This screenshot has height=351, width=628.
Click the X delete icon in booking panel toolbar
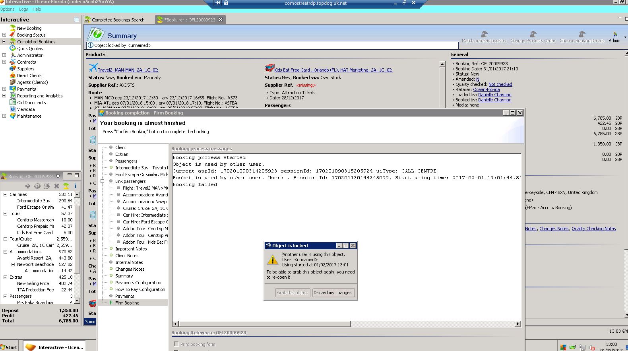coord(56,186)
